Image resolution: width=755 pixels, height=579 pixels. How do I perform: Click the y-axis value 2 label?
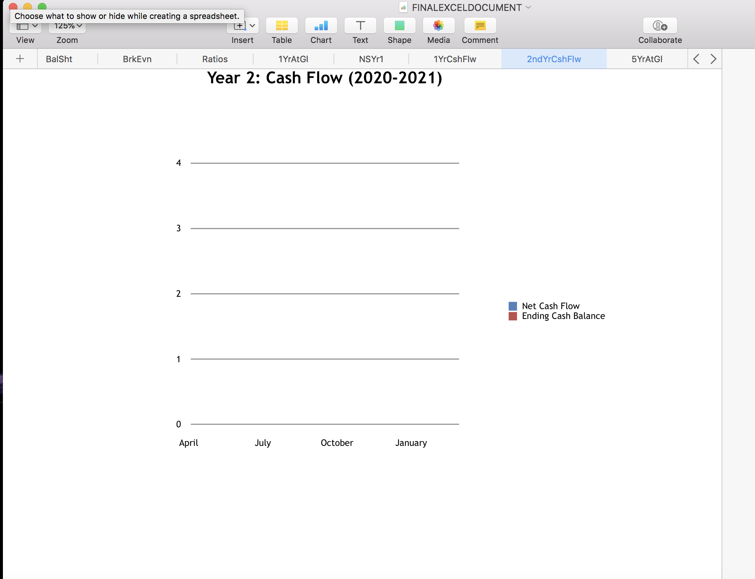[x=178, y=294]
